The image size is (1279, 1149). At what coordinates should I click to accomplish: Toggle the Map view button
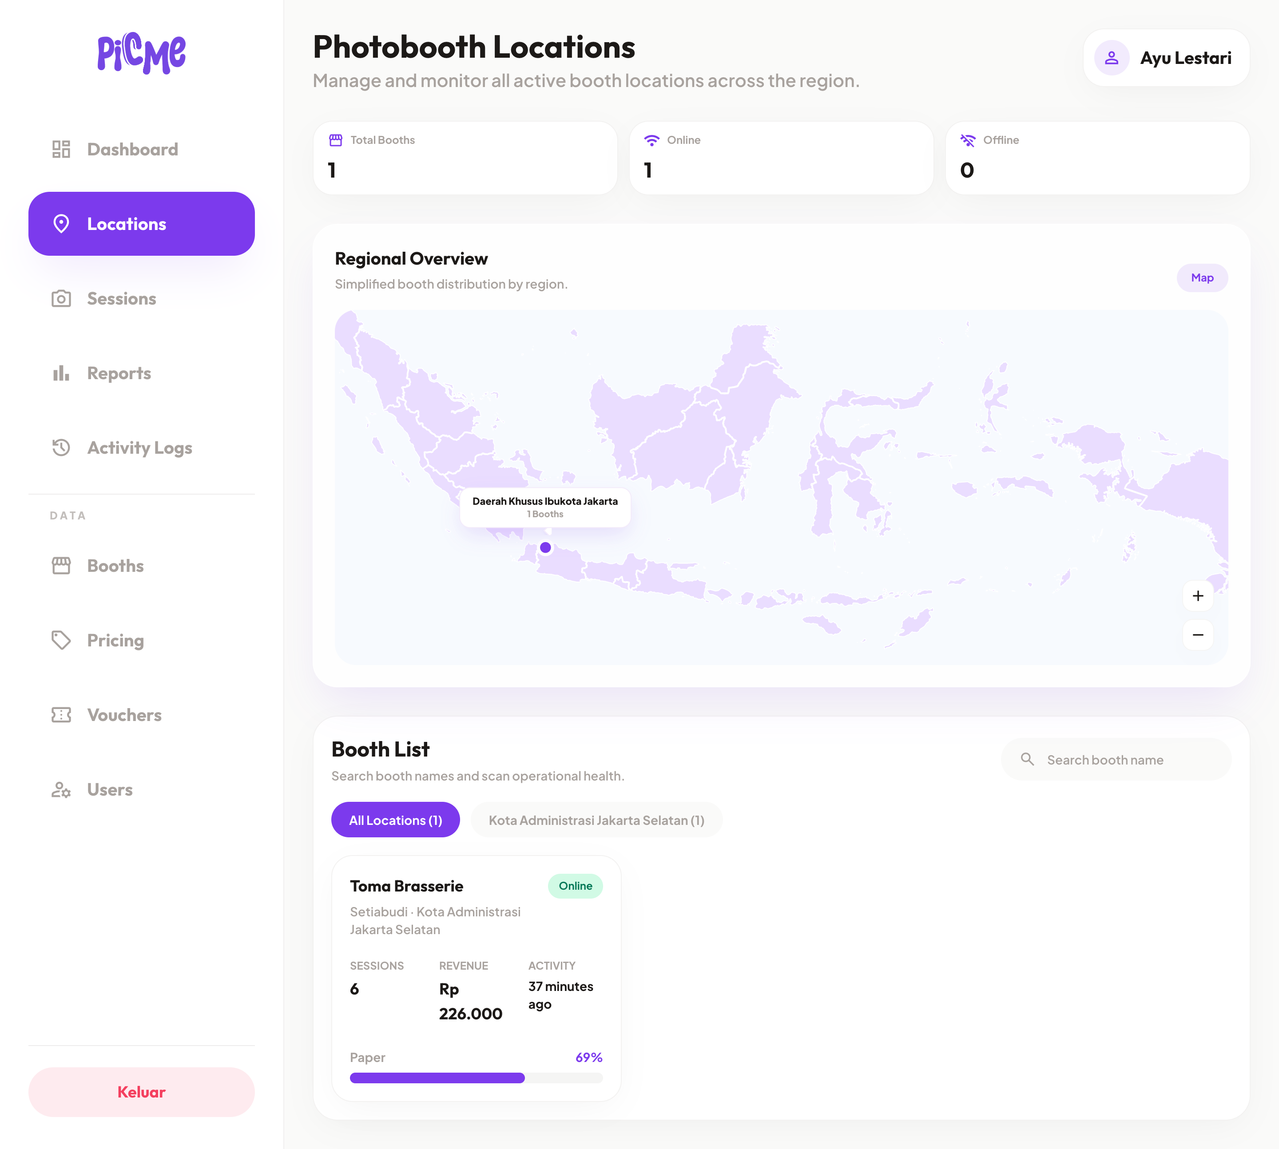click(1202, 278)
